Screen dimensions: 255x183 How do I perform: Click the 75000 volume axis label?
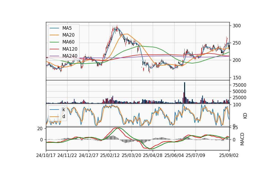click(239, 85)
